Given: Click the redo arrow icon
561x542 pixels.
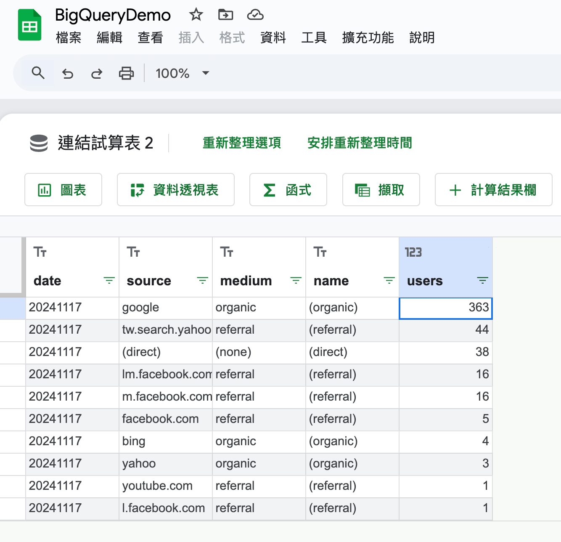Looking at the screenshot, I should click(x=97, y=74).
